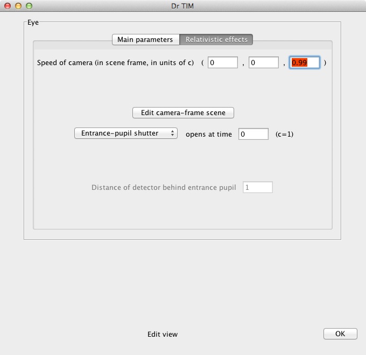The image size is (366, 355).
Task: Click the second camera speed component field
Action: (x=264, y=62)
